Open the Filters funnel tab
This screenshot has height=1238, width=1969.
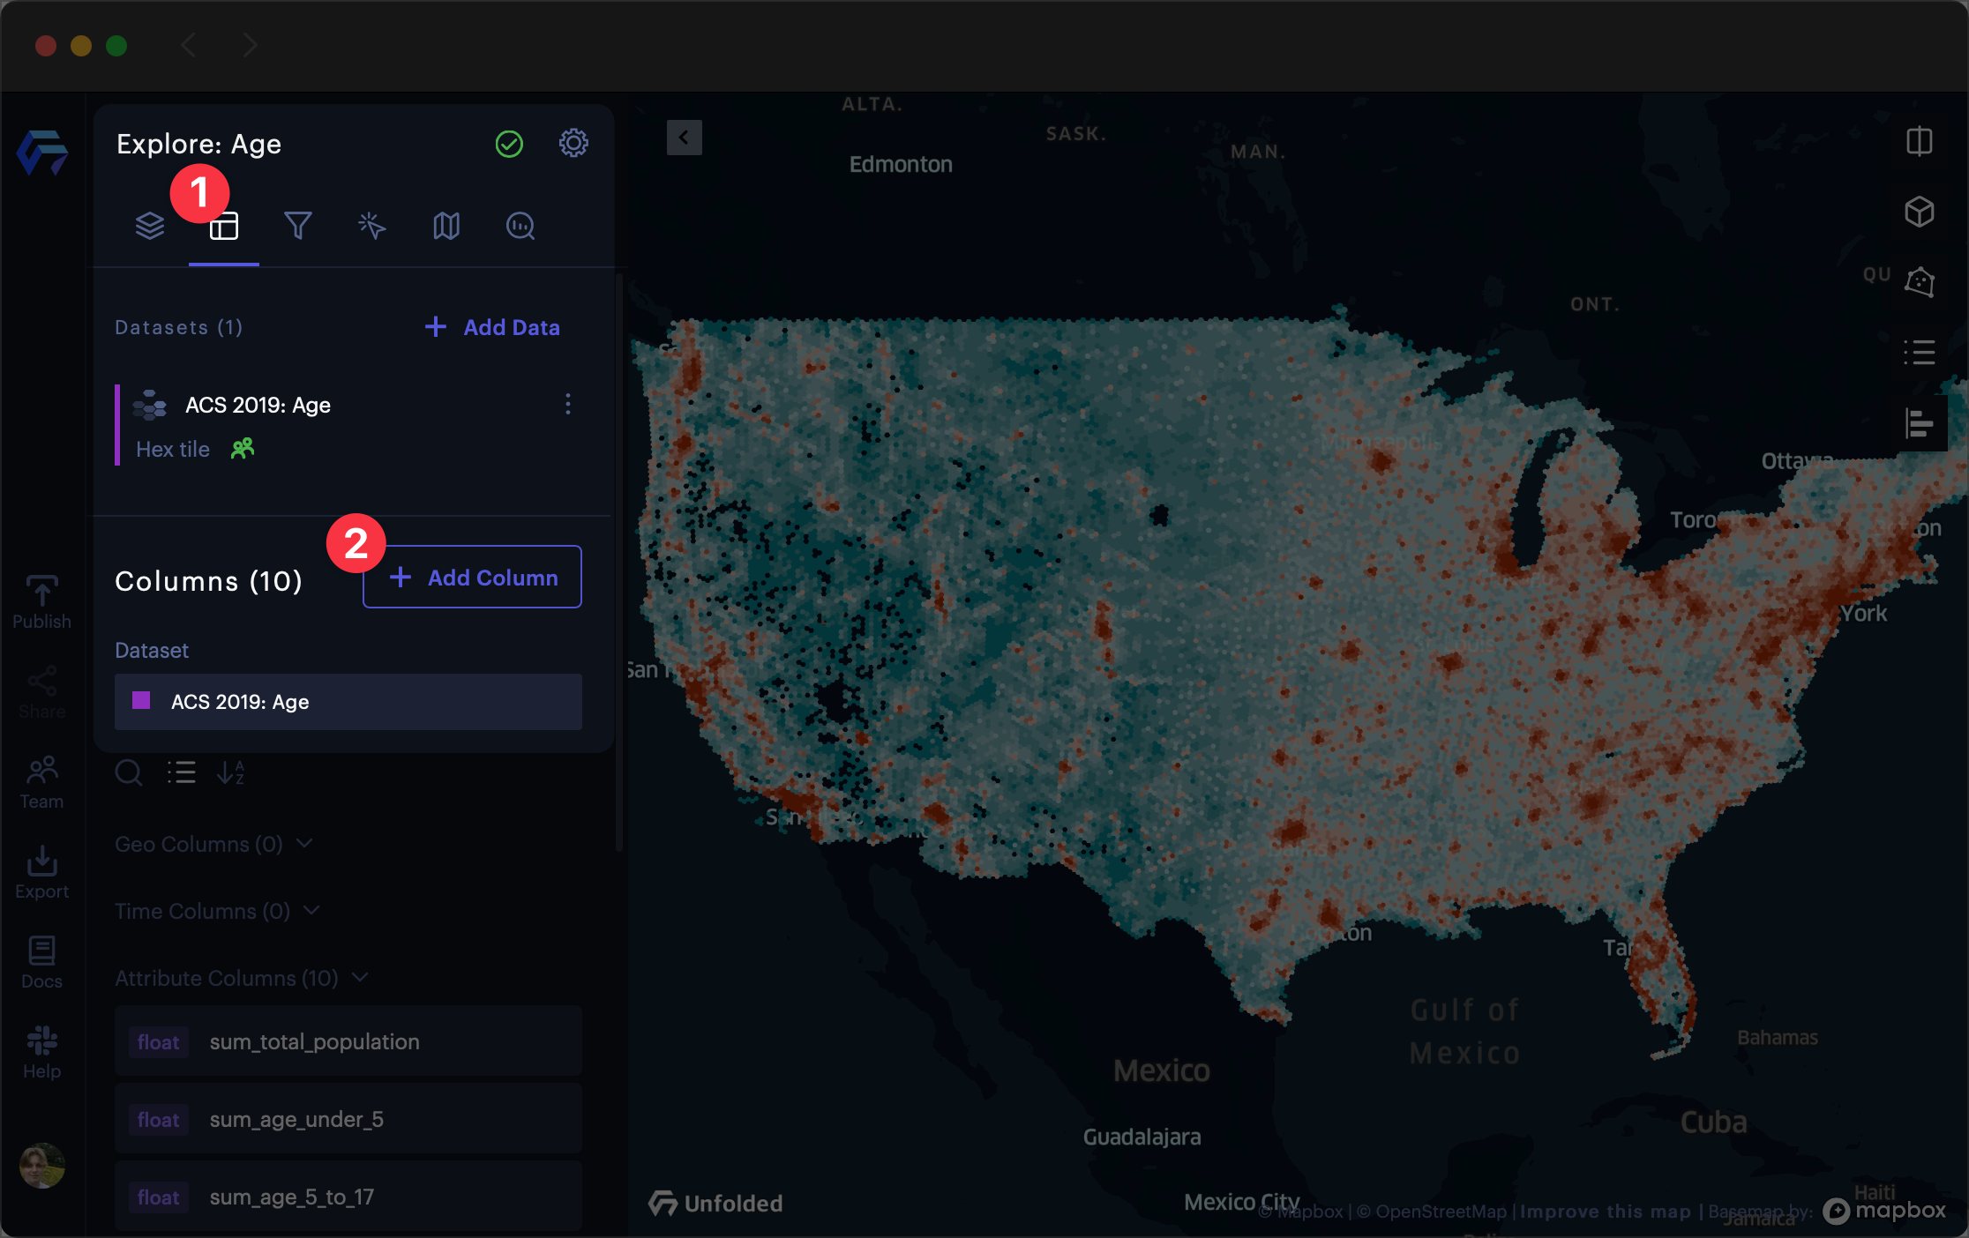point(298,227)
